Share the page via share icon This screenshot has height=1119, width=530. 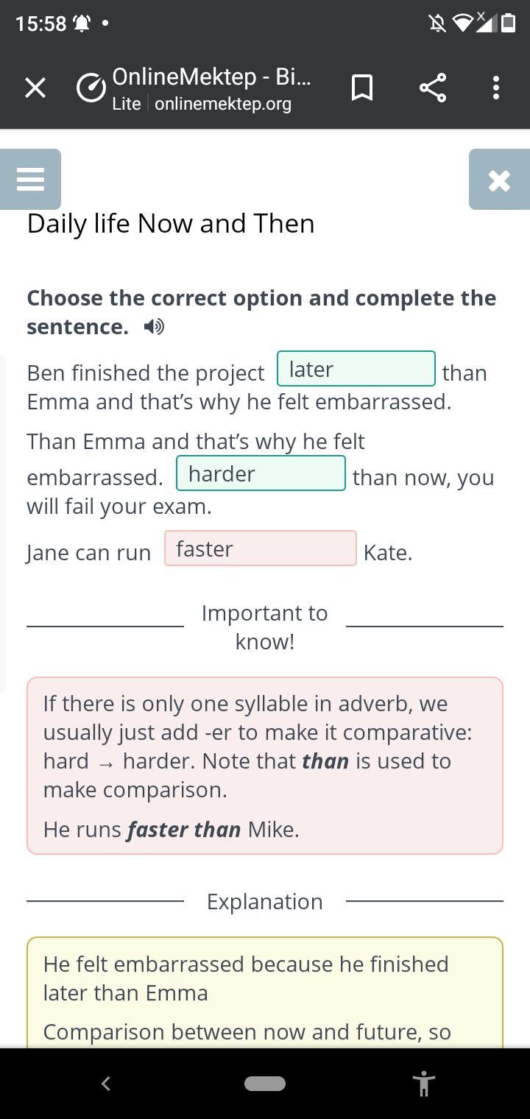[433, 88]
